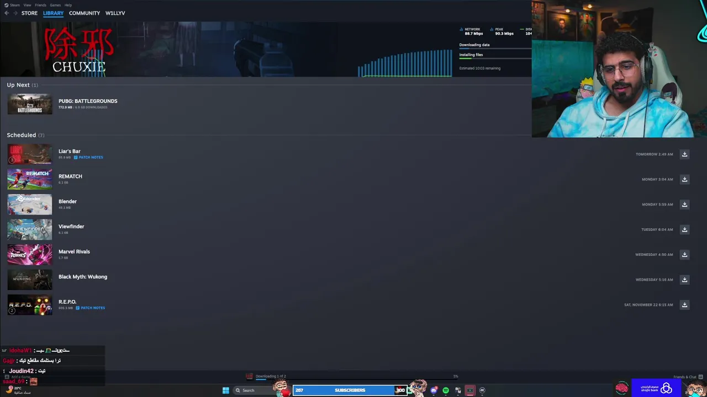Open Discord from the taskbar
707x397 pixels.
[x=434, y=390]
